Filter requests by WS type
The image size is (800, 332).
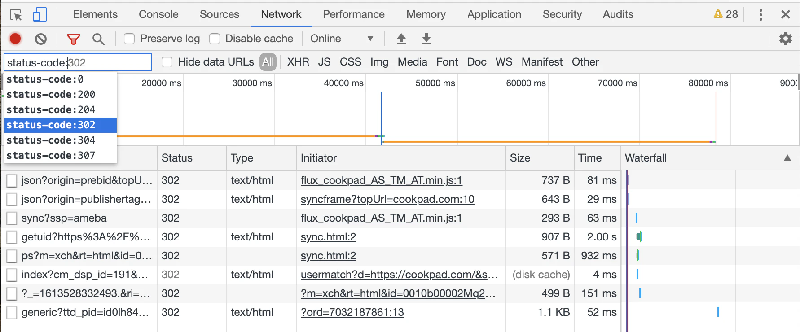click(x=504, y=62)
